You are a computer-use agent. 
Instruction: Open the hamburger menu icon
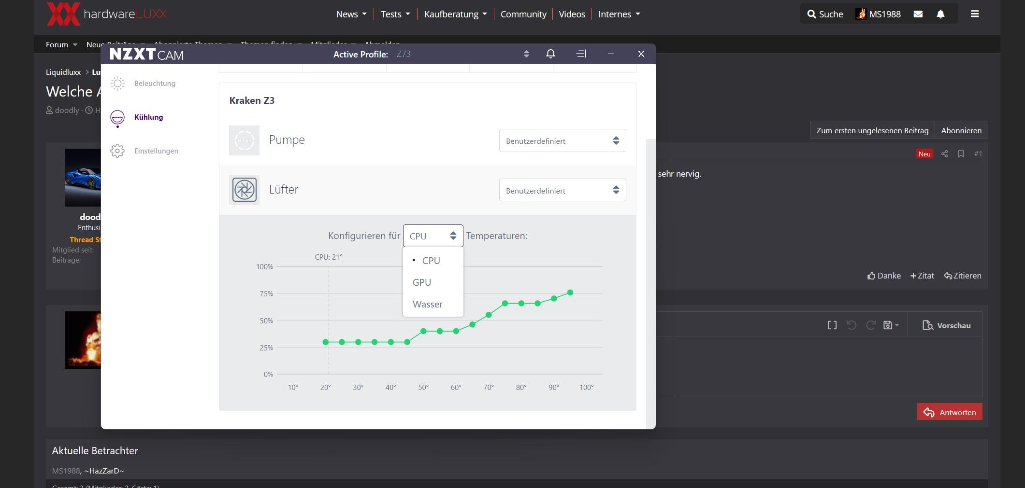(x=975, y=14)
